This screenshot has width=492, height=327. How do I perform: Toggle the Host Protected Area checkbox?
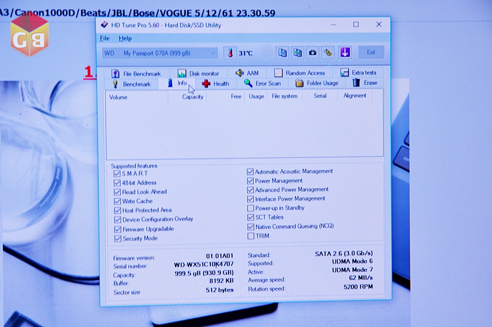[x=118, y=210]
